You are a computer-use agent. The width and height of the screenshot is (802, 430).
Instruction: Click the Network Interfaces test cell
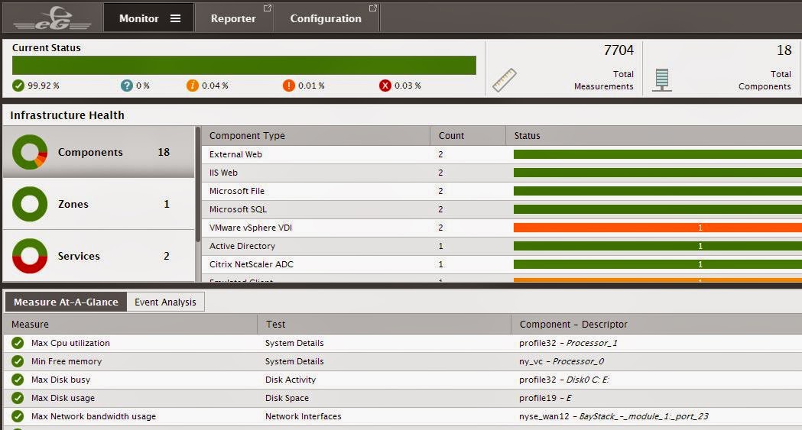point(304,417)
